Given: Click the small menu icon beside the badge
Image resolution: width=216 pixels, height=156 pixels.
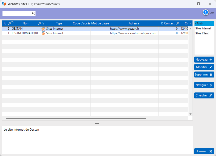Looking at the screenshot, I should pos(212,13).
